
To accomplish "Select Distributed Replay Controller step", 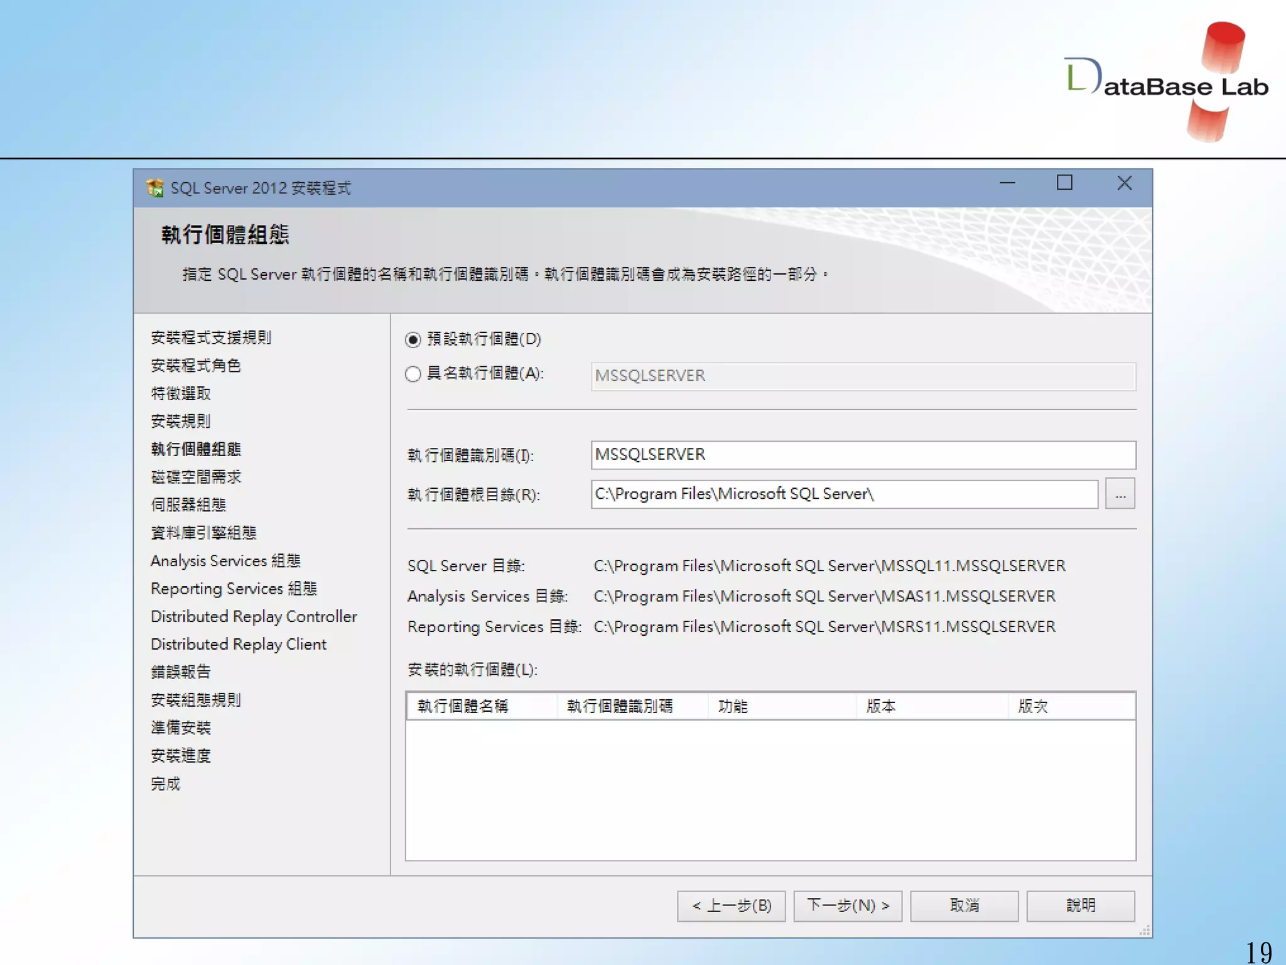I will (x=254, y=616).
